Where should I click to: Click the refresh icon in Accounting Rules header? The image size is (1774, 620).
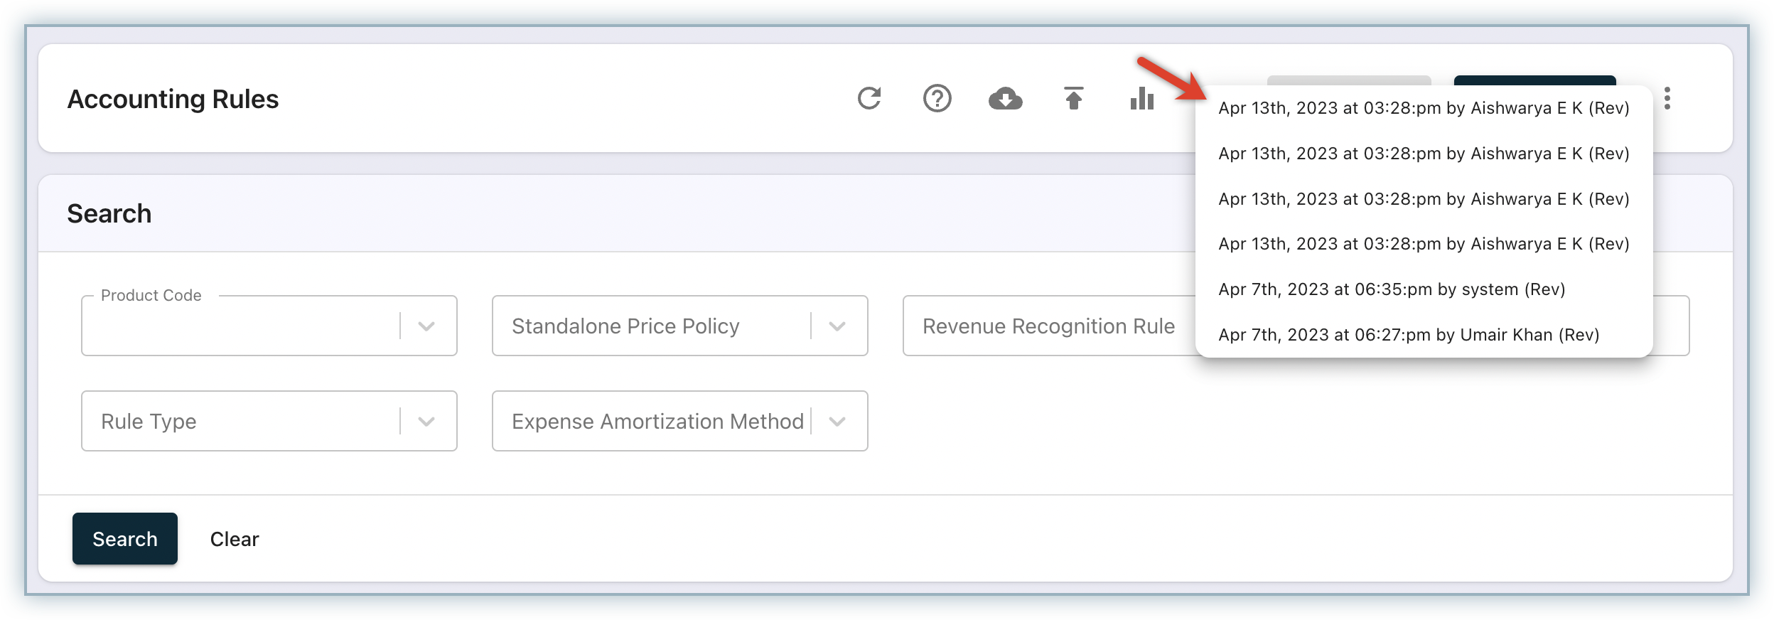pyautogui.click(x=869, y=98)
